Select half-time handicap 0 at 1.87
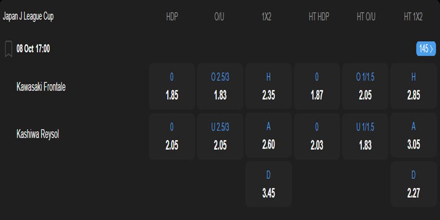Viewport: 440px width, 220px height. (317, 86)
